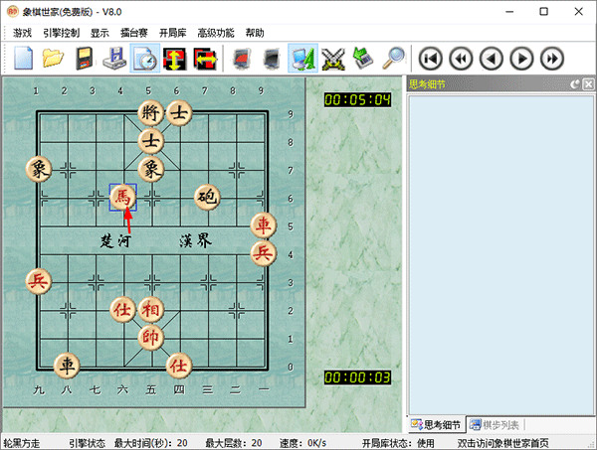This screenshot has width=597, height=450.
Task: Open the 引擎控制 menu
Action: click(x=61, y=33)
